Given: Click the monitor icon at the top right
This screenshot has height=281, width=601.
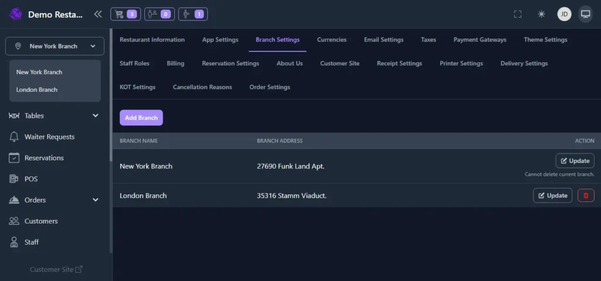Looking at the screenshot, I should pos(585,14).
